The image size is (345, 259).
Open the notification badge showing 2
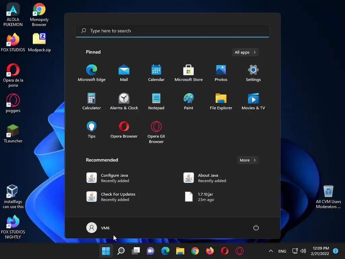coord(336,251)
